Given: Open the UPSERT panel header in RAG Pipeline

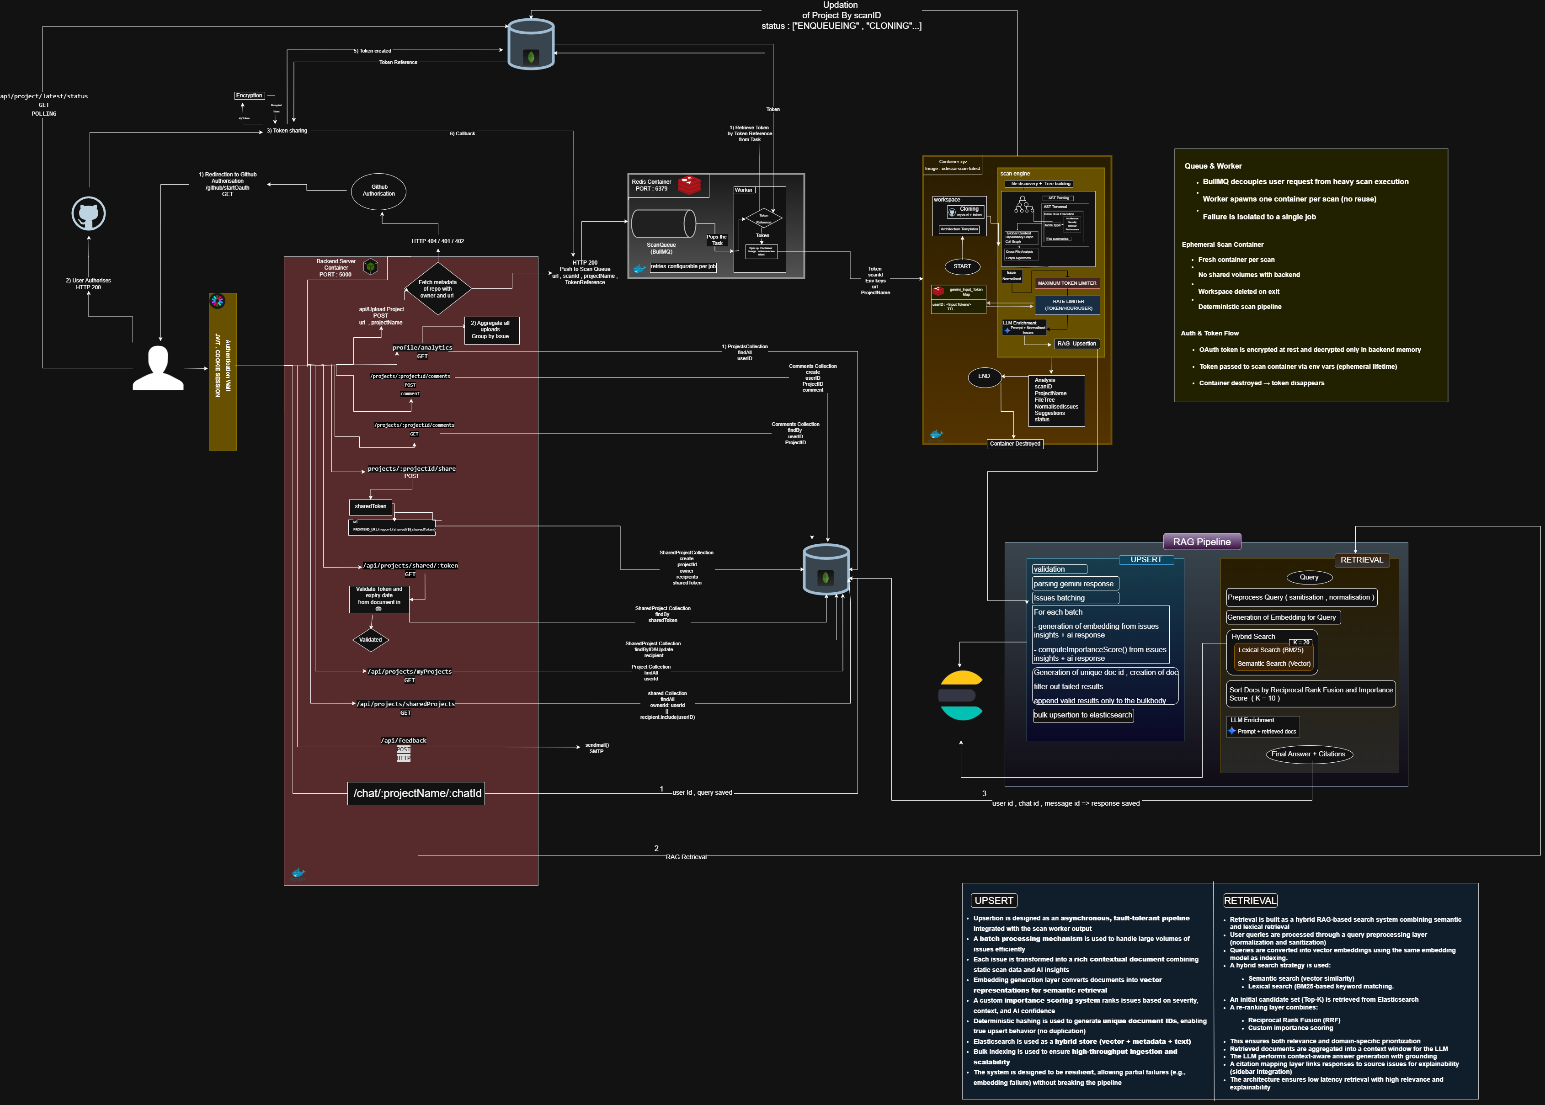Looking at the screenshot, I should tap(1146, 559).
